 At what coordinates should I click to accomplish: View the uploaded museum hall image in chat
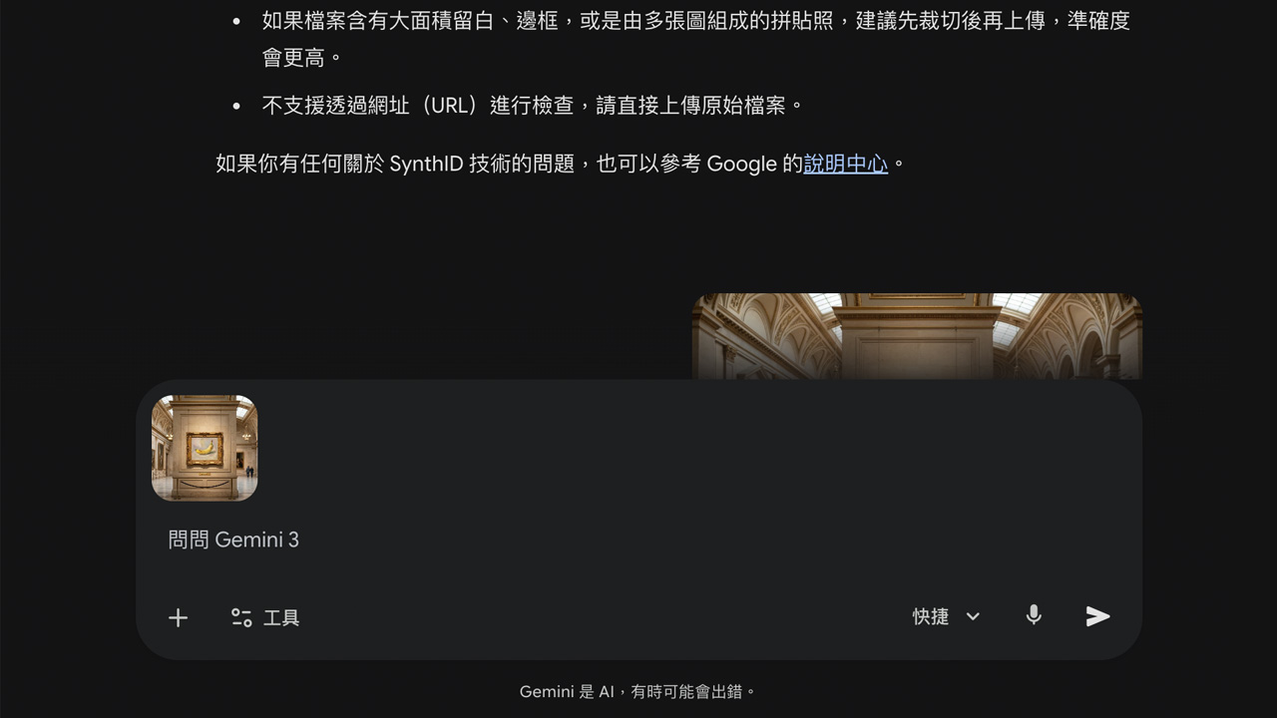coord(917,336)
